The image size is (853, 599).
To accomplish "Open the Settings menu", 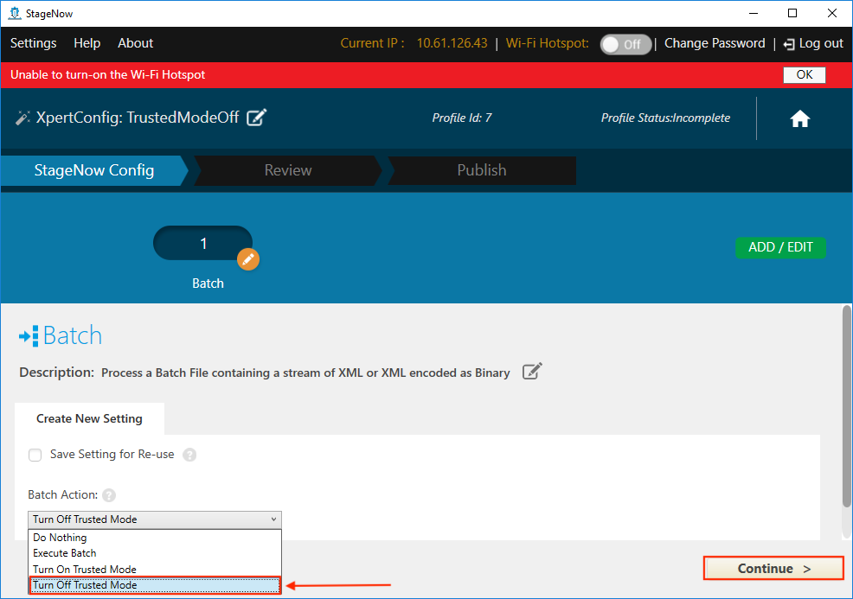I will [x=33, y=43].
